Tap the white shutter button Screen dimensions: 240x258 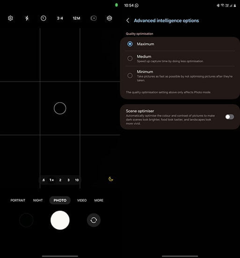point(60,220)
